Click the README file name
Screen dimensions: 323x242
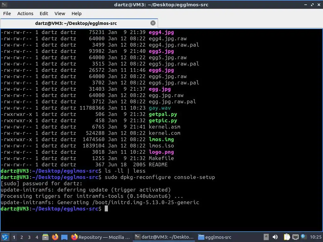tap(158, 164)
